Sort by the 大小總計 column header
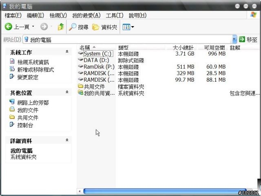The height and width of the screenshot is (196, 261). pyautogui.click(x=181, y=48)
